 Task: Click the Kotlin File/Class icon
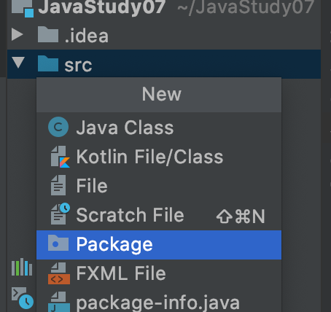60,157
